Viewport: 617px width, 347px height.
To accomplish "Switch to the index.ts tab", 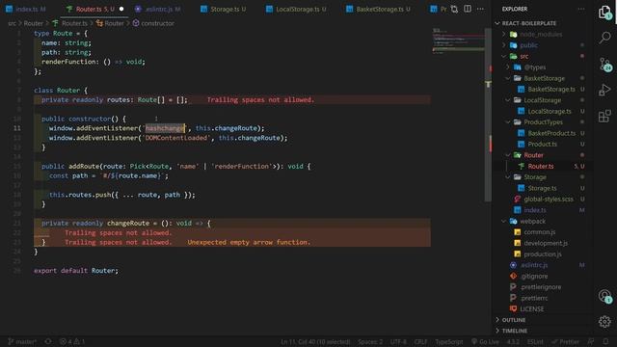I will tap(26, 9).
